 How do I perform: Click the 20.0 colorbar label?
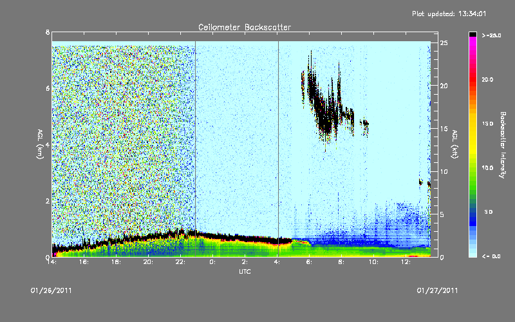point(487,79)
